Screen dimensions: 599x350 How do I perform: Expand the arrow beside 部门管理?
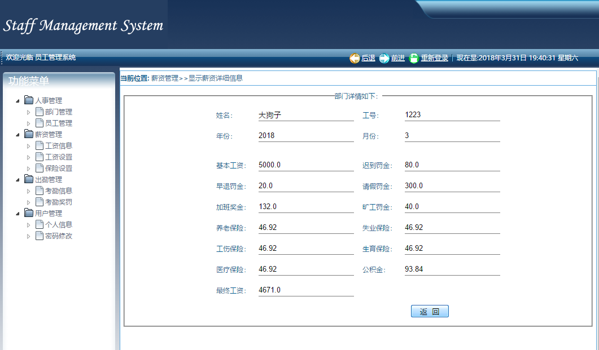tap(28, 112)
